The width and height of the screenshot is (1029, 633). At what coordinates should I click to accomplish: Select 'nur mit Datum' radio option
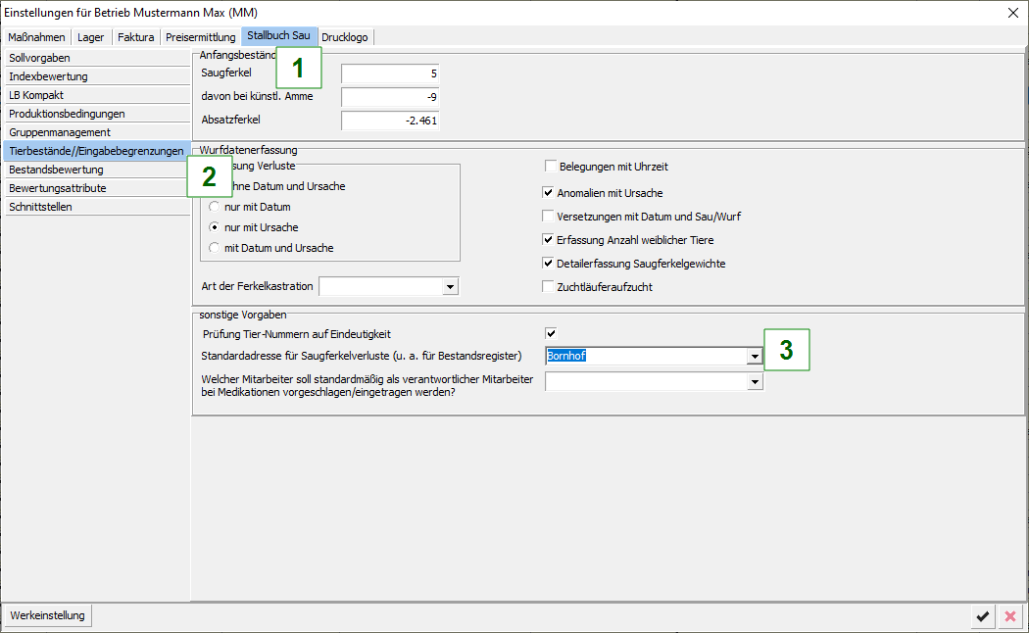point(215,208)
